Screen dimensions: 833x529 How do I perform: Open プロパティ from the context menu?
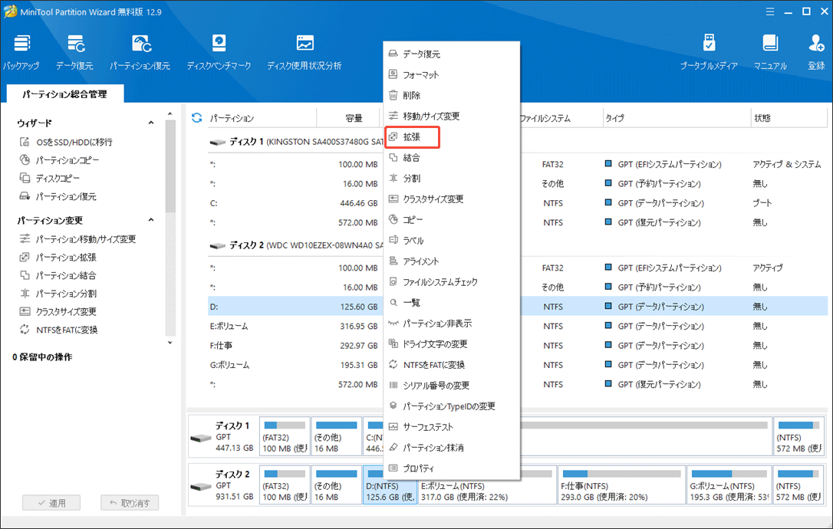click(452, 468)
